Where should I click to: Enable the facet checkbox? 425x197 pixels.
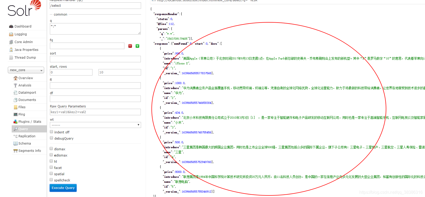(x=51, y=167)
